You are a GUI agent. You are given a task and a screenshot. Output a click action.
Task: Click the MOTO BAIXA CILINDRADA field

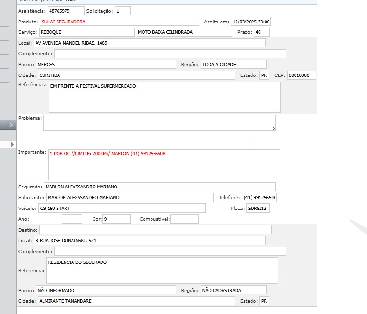(x=184, y=32)
